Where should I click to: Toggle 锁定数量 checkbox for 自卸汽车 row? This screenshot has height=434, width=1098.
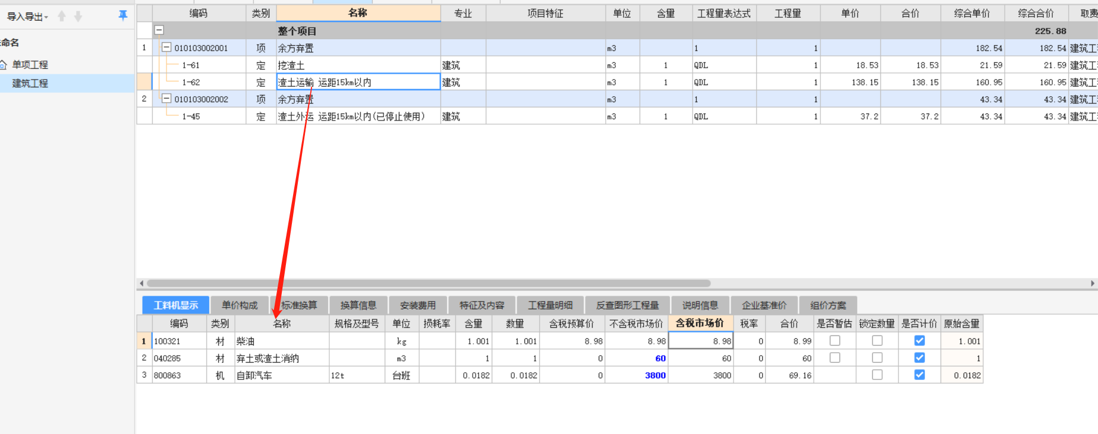point(877,375)
